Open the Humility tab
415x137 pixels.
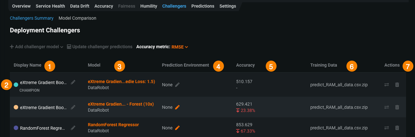tap(149, 6)
